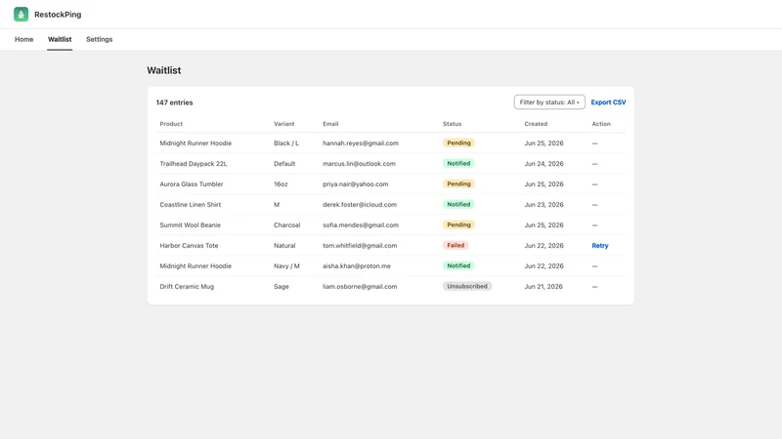Select Harbor Canvas Tote product name
The image size is (782, 439).
[x=189, y=246]
